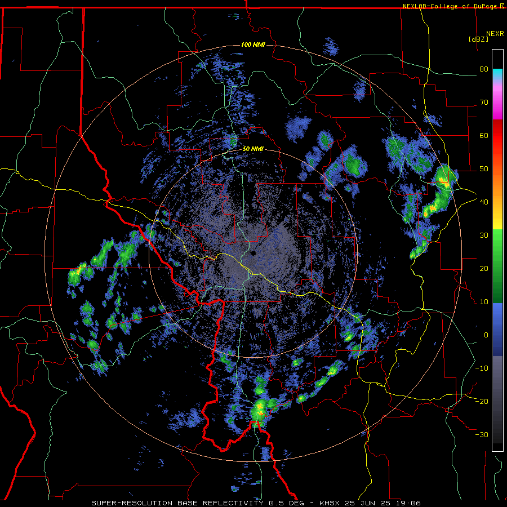Click the NEXR label above the legend
507x507 pixels.
tap(495, 34)
